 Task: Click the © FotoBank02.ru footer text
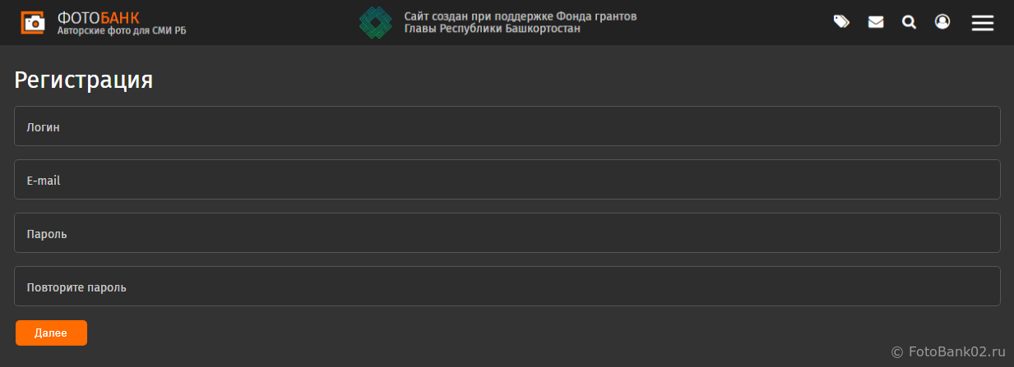coord(948,351)
